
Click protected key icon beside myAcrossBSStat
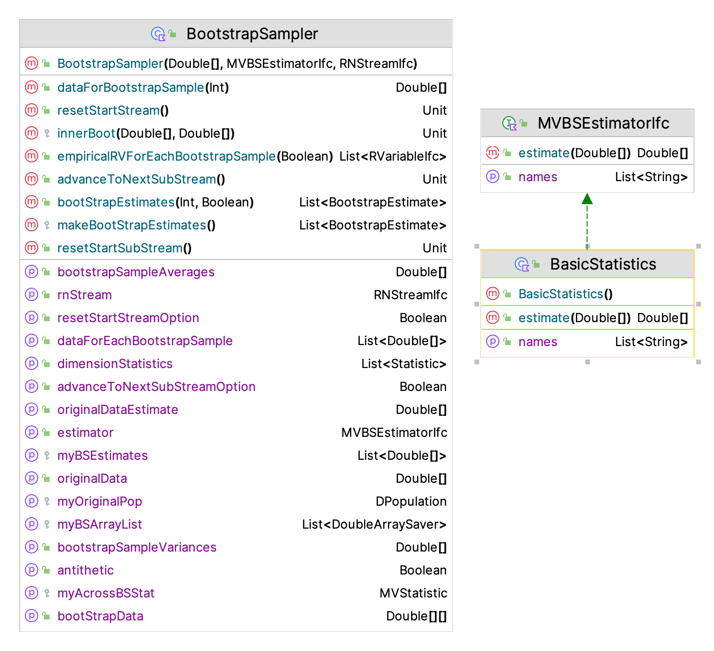47,593
